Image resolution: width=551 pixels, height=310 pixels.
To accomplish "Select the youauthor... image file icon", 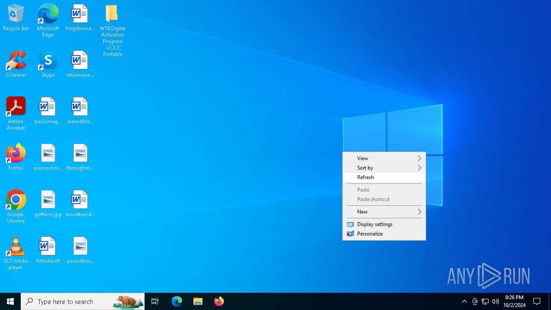I will click(80, 251).
